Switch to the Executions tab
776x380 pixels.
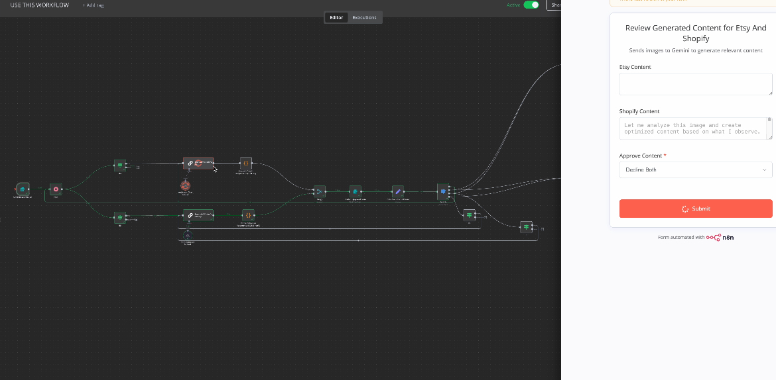tap(364, 17)
